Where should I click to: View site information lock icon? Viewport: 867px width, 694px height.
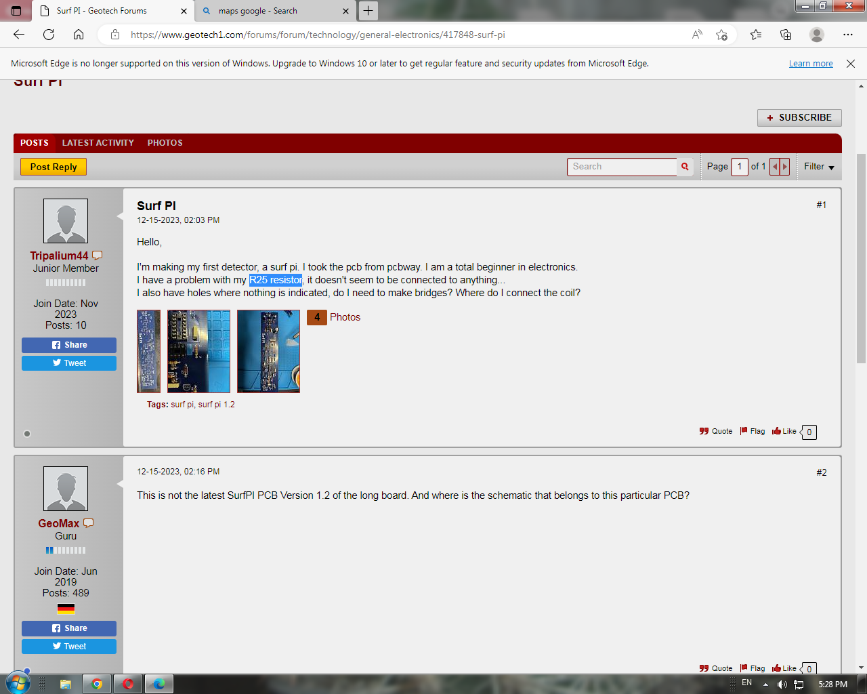[x=115, y=35]
